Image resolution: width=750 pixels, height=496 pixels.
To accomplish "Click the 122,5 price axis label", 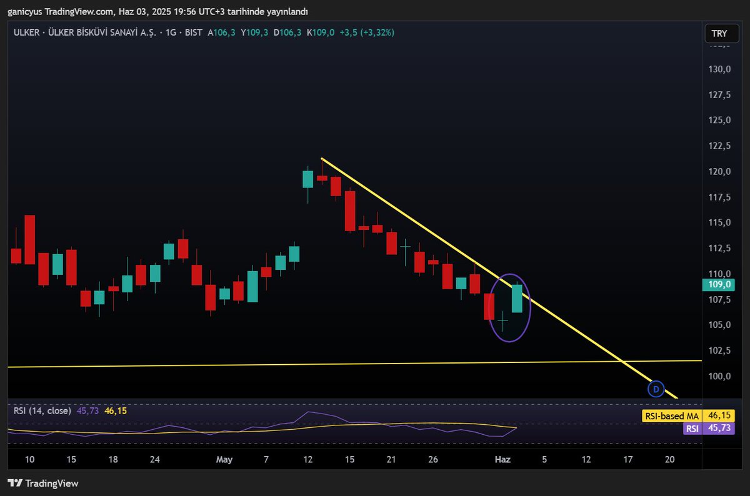I will coord(719,146).
